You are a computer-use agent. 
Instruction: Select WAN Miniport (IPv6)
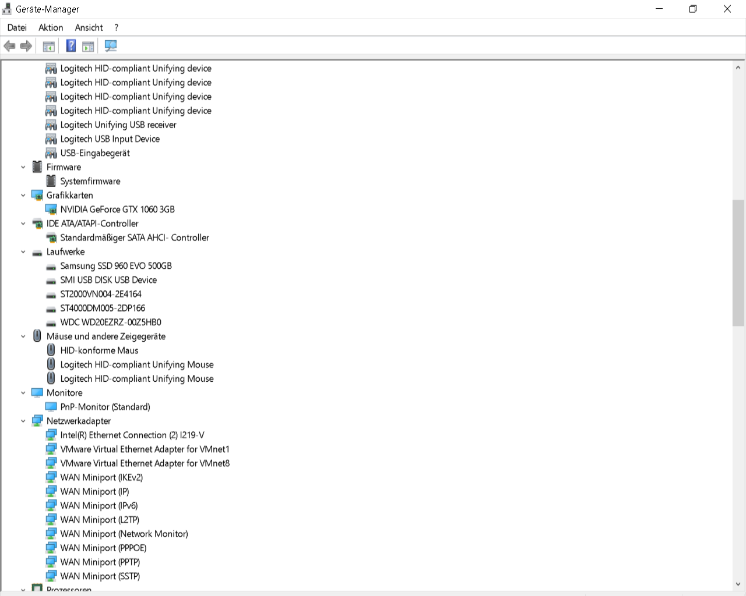pos(99,506)
